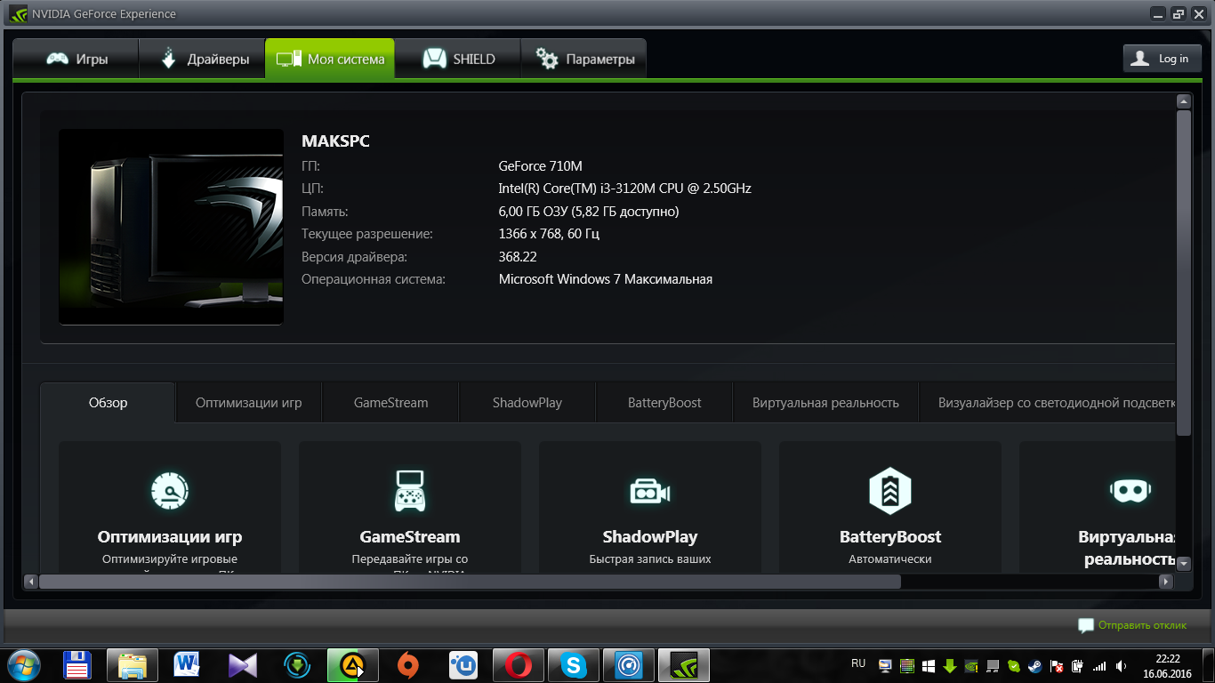Click the Action Center flag tray icon
The height and width of the screenshot is (683, 1215).
click(x=1057, y=665)
